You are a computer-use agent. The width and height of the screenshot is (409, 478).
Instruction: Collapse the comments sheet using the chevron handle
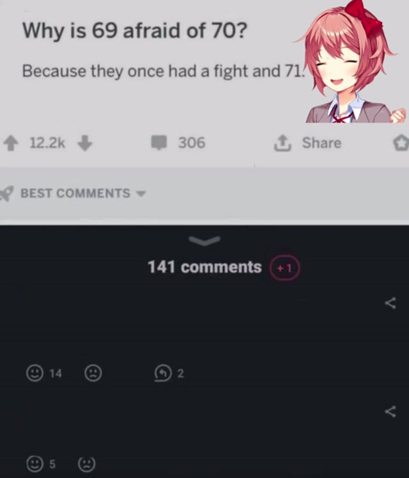pos(204,240)
